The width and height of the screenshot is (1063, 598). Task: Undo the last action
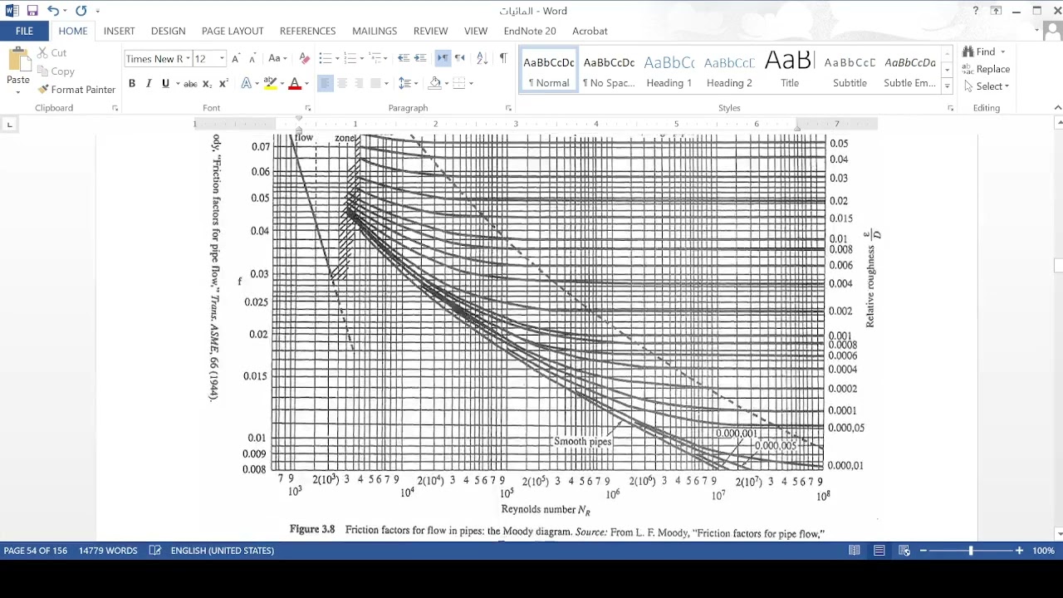click(53, 11)
